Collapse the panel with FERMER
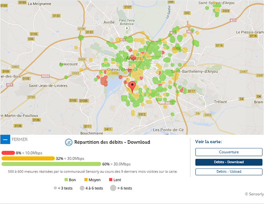The width and height of the screenshot is (264, 204). (20, 140)
